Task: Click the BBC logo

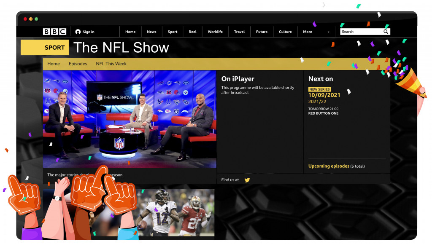Action: coord(54,32)
